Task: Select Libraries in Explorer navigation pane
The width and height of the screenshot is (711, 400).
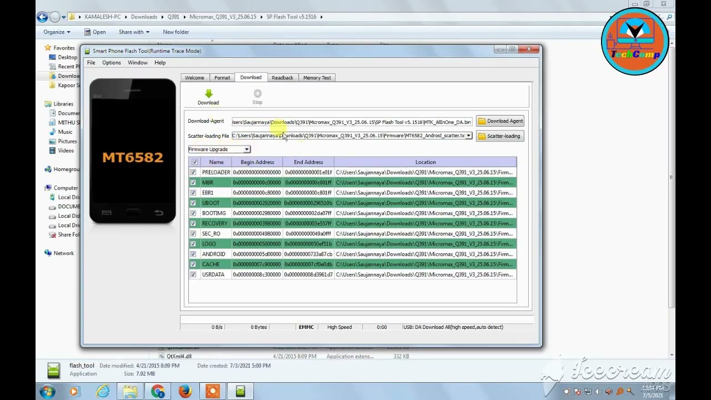Action: [63, 104]
